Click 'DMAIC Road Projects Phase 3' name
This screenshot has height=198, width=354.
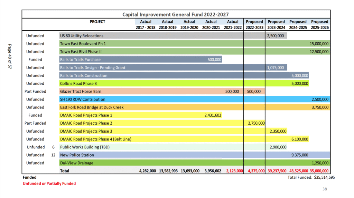click(86, 131)
